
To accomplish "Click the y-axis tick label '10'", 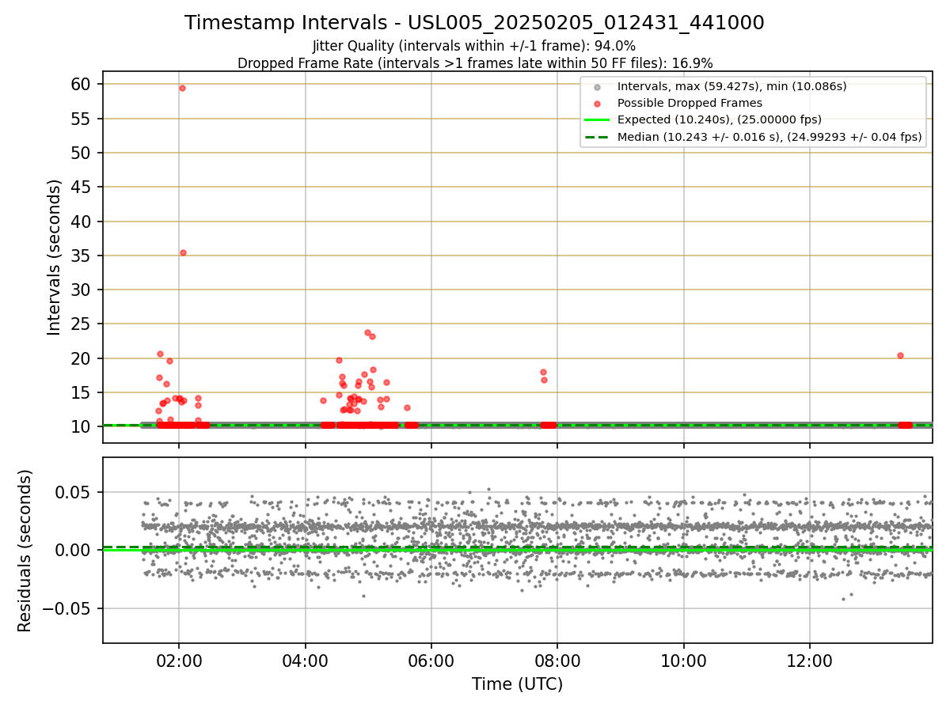I will [82, 427].
